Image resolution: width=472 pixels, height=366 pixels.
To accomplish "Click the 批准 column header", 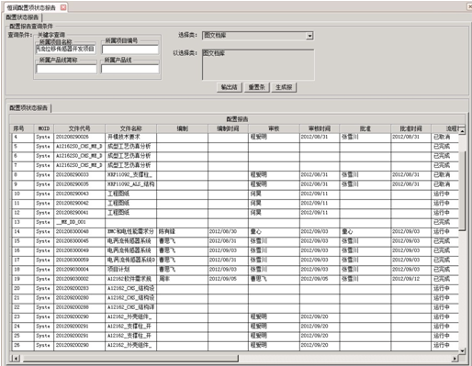I will 365,128.
